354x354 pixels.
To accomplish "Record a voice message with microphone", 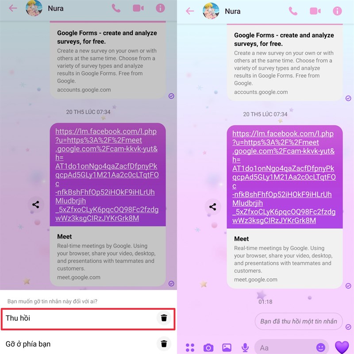I will (245, 347).
